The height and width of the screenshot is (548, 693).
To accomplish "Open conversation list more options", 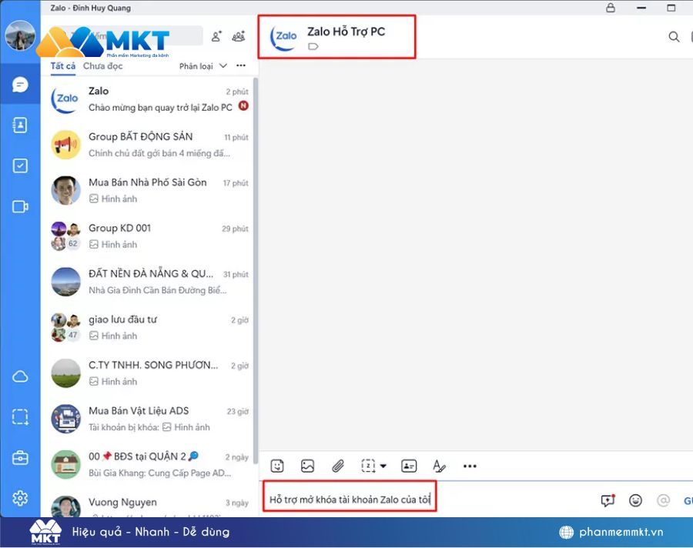I will tap(241, 65).
